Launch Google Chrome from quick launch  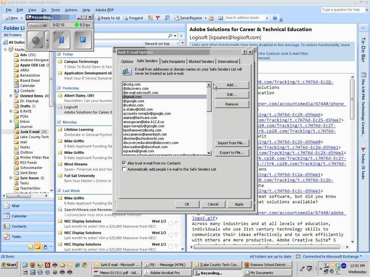84,265
